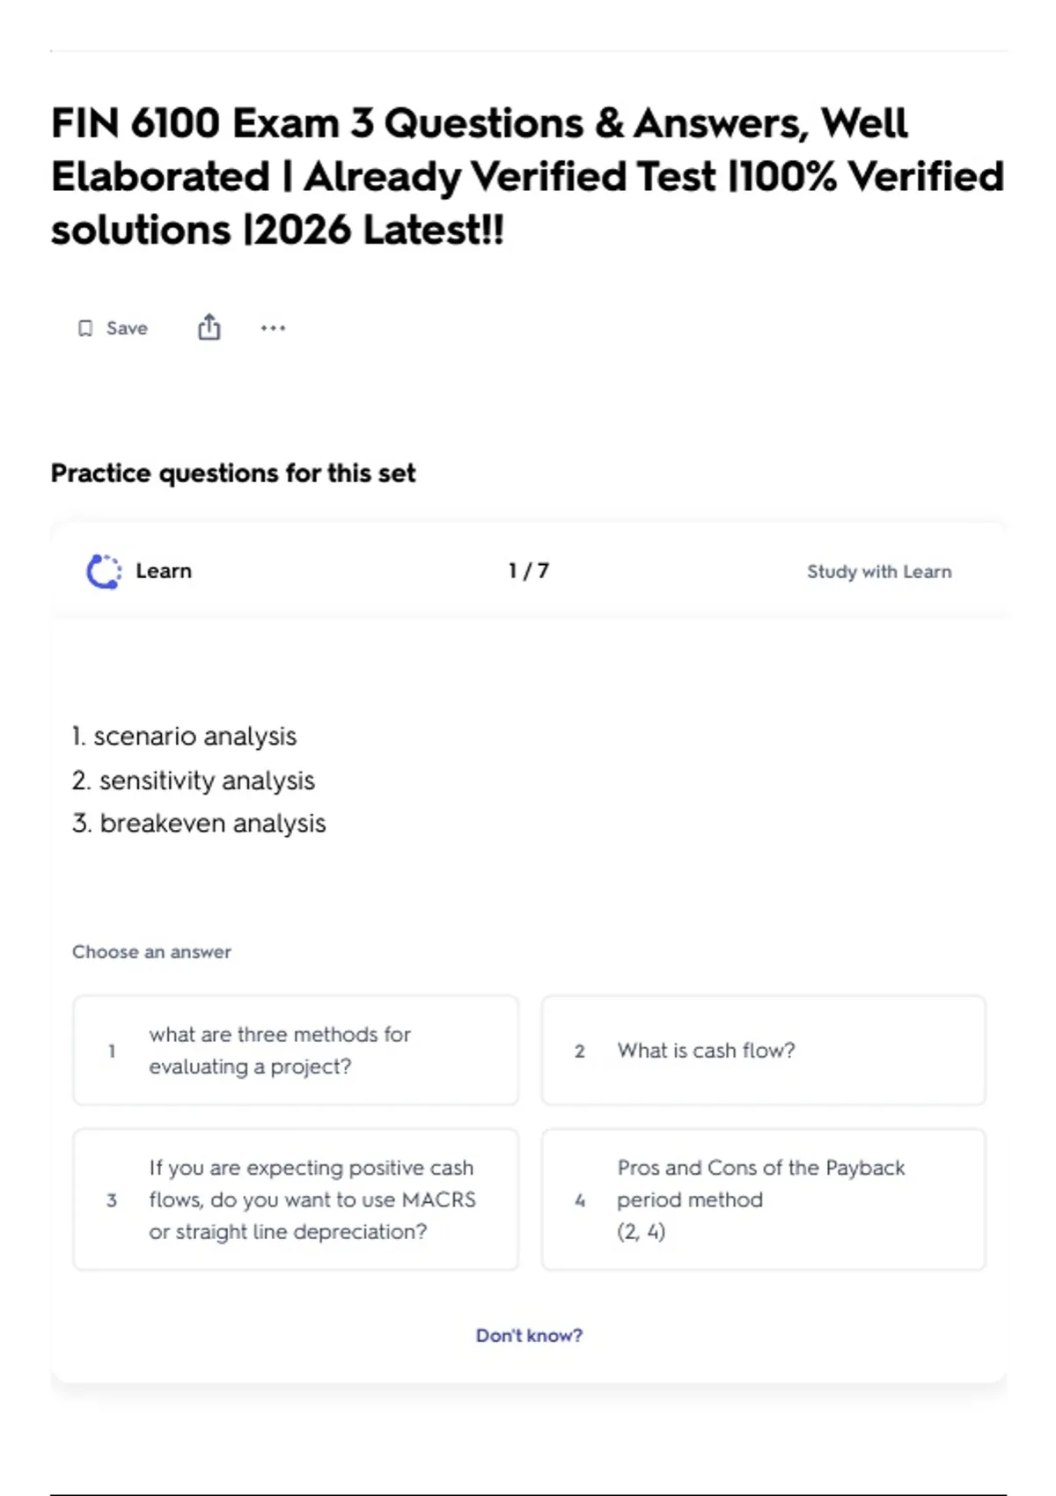Click the Practice questions for this set heading
The height and width of the screenshot is (1496, 1056).
pyautogui.click(x=233, y=473)
